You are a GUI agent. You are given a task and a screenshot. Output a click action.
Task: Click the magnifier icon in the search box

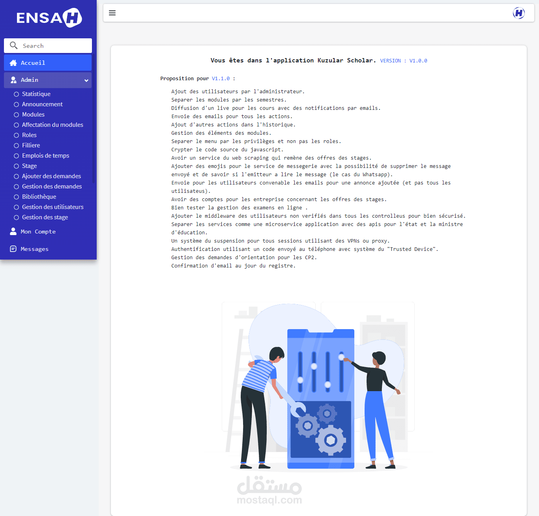point(14,45)
